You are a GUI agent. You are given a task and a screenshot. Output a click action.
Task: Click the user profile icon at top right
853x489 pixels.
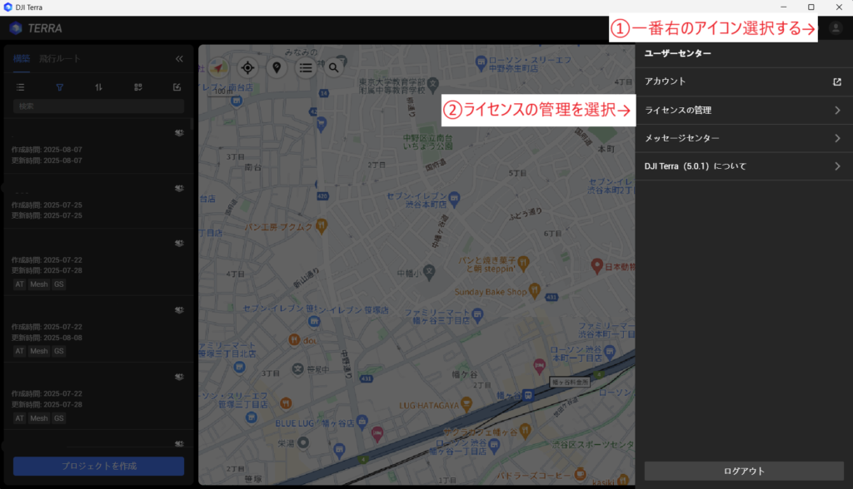pyautogui.click(x=836, y=28)
